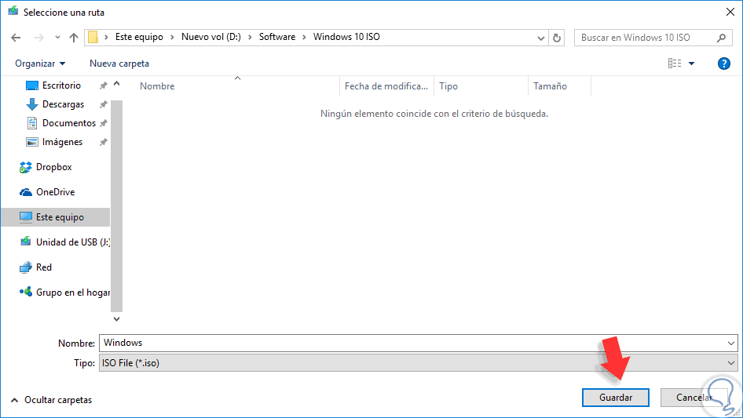Open the 'ISO File (*.iso)' type dropdown
Viewport: 743px width, 418px height.
[419, 363]
